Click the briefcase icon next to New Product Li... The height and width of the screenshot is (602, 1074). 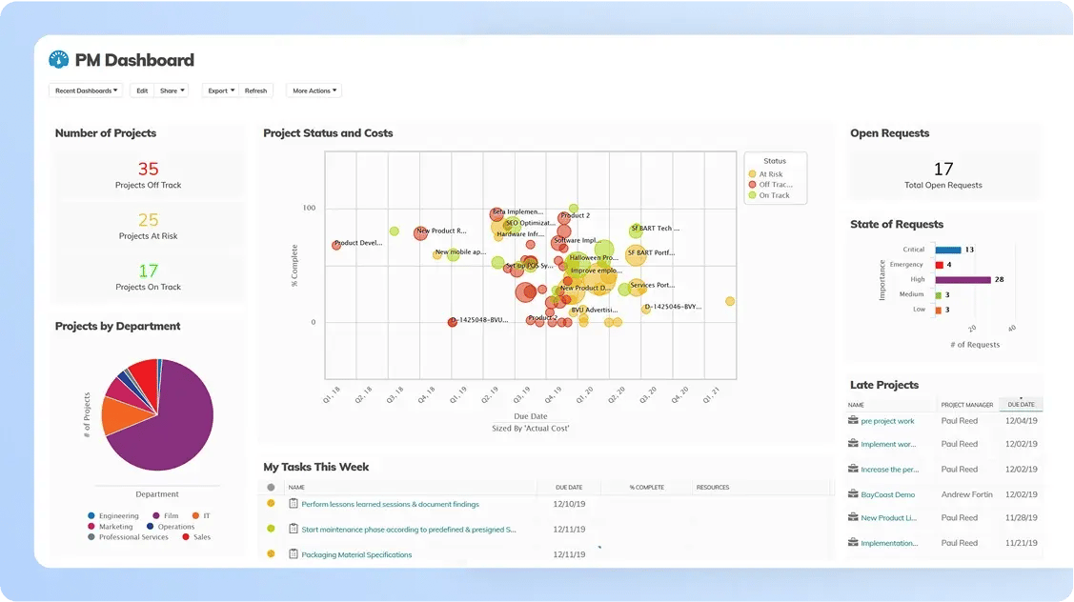pos(853,517)
